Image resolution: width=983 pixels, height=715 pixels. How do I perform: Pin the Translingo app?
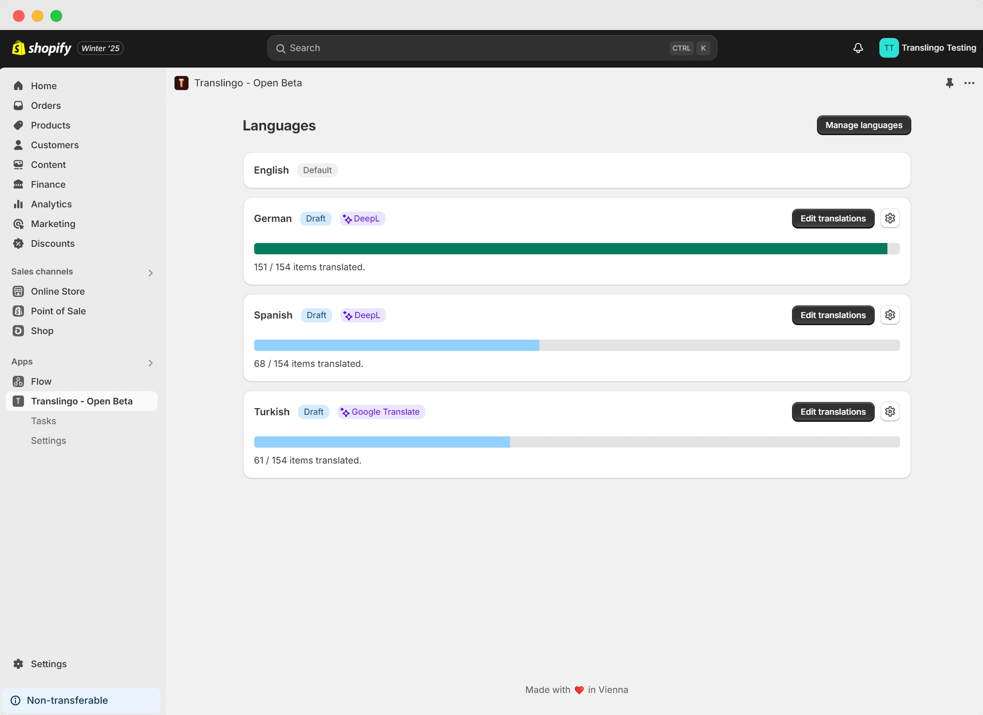pos(949,83)
